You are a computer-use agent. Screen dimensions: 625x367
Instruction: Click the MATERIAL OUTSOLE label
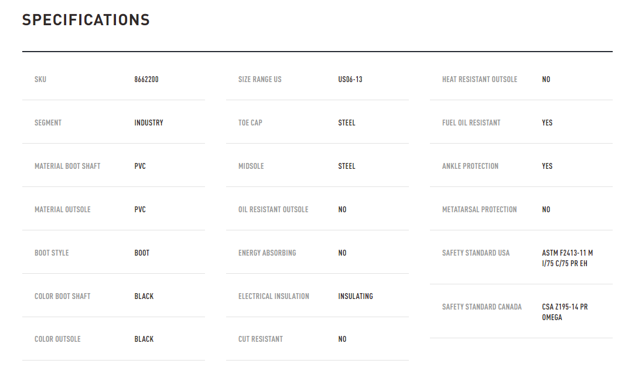[x=63, y=209]
